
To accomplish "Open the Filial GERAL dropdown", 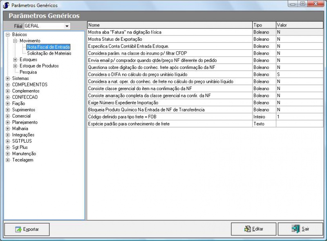I will click(67, 26).
